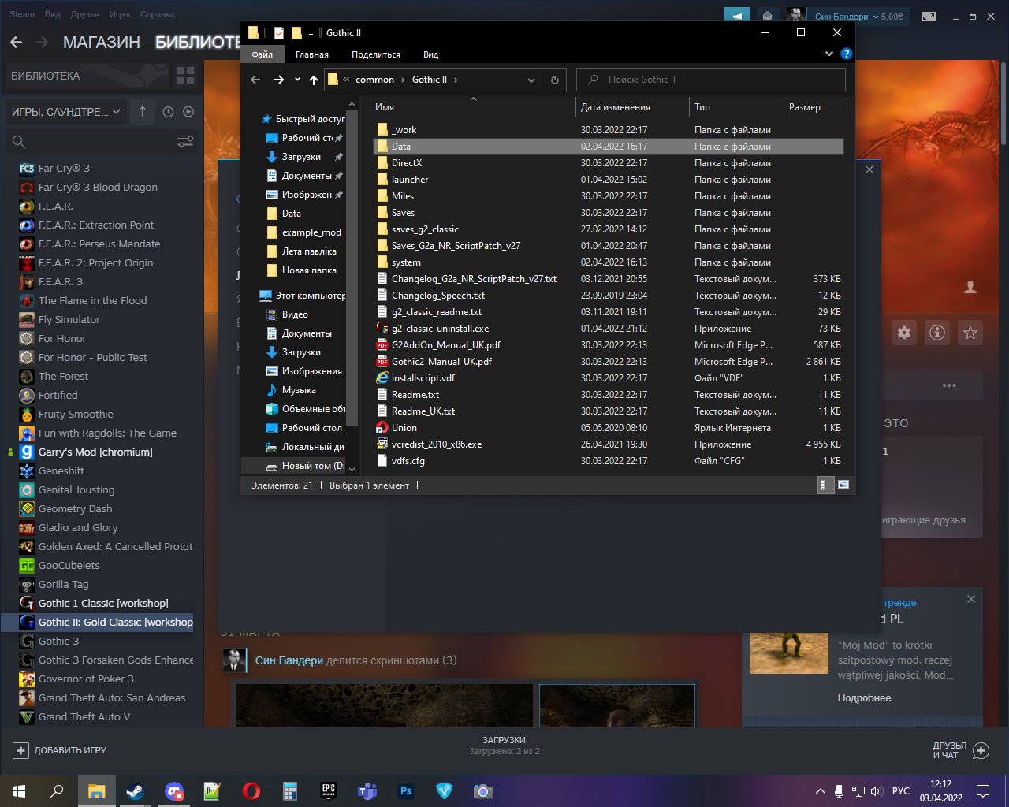Open the Друзья menu in Steam
This screenshot has height=807, width=1009.
point(84,14)
